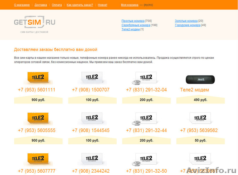The width and height of the screenshot is (238, 175).
Task: Open 'Моя корзина' shopping cart
Action: (x=130, y=5)
